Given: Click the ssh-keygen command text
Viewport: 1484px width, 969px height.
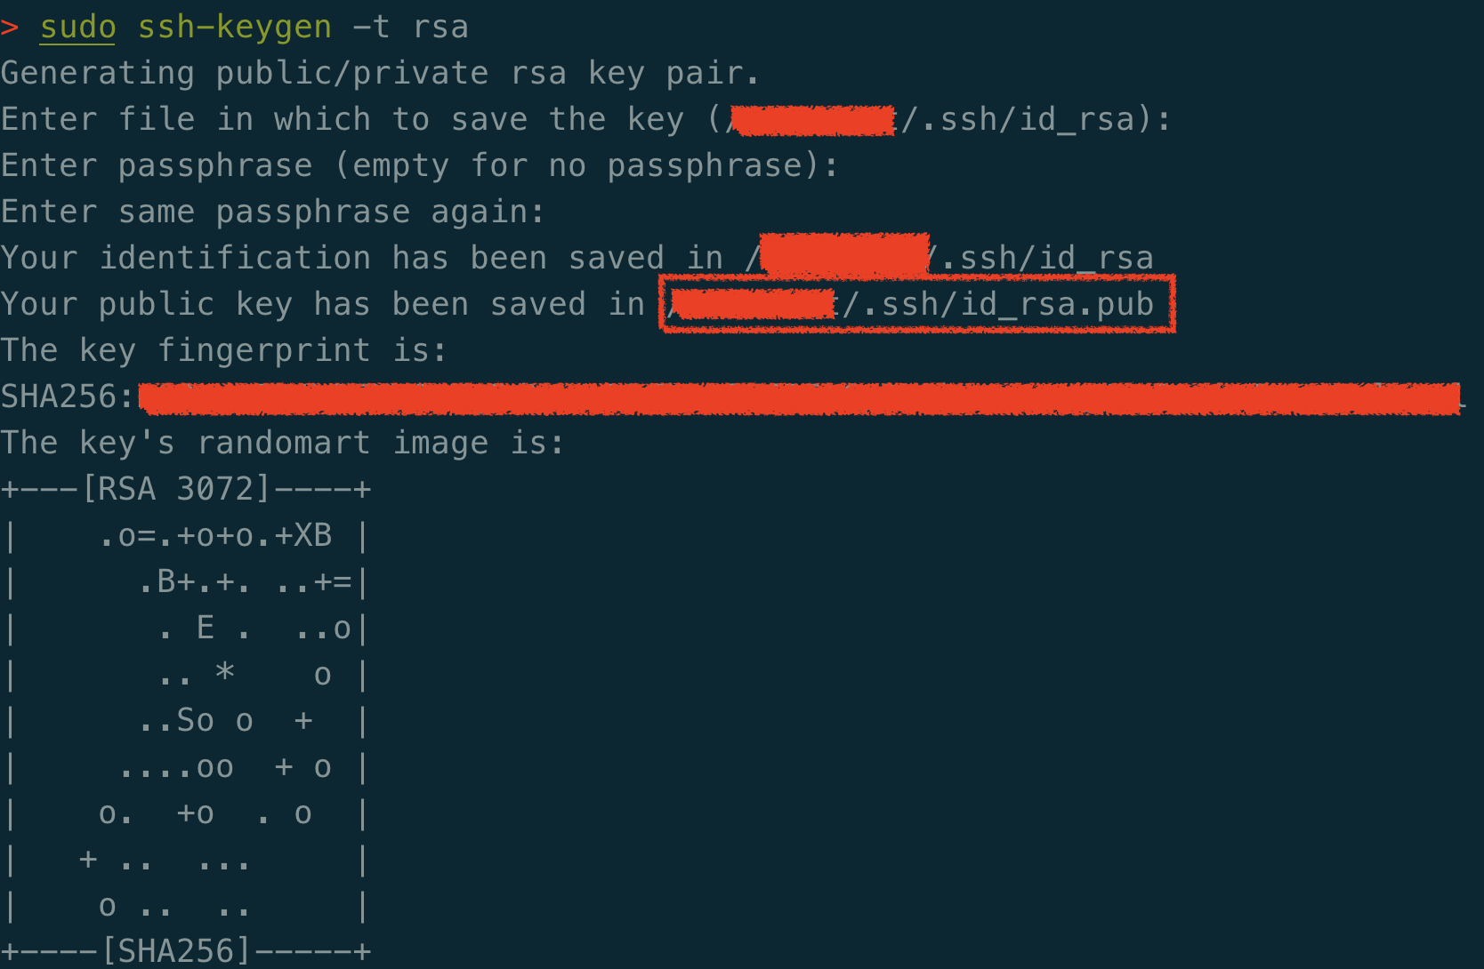Looking at the screenshot, I should pyautogui.click(x=235, y=28).
